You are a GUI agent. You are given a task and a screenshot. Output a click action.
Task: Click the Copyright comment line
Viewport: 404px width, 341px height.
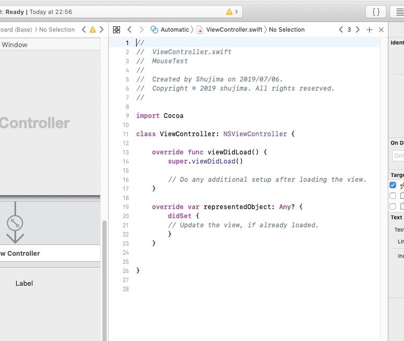click(x=235, y=88)
